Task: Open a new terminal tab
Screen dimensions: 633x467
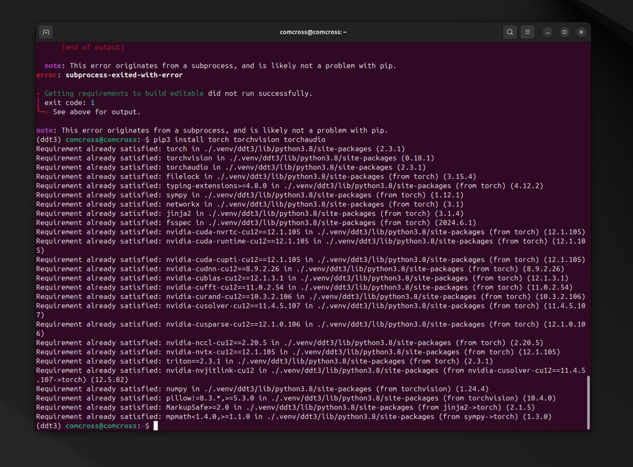Action: [x=46, y=32]
